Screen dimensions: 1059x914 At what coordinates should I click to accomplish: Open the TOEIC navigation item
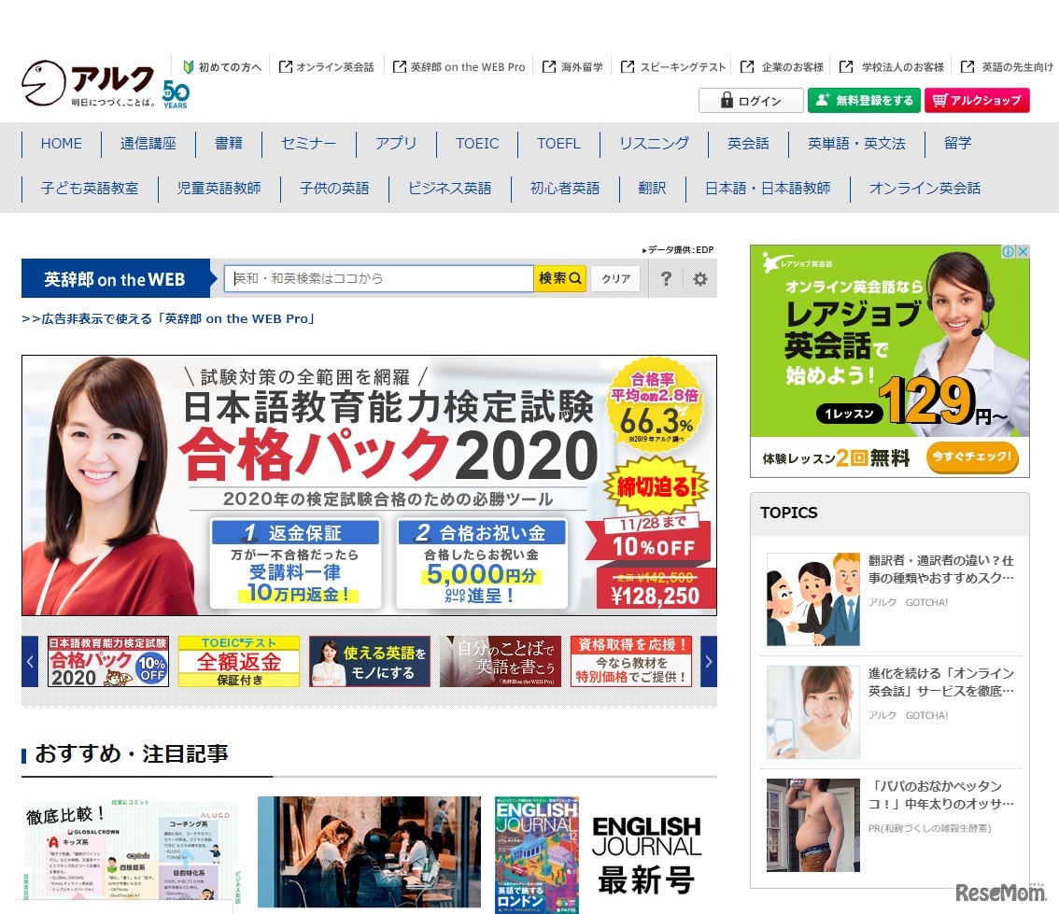(x=477, y=143)
